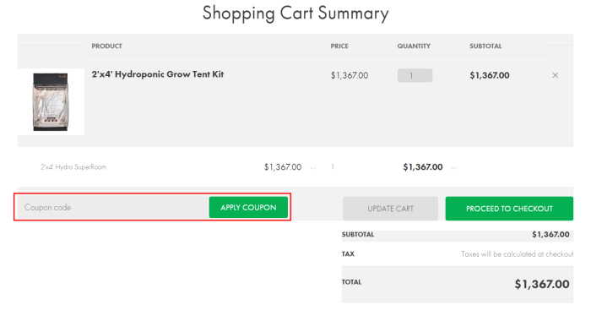Click the SUBTOTAL column header
591x310 pixels.
click(x=485, y=46)
